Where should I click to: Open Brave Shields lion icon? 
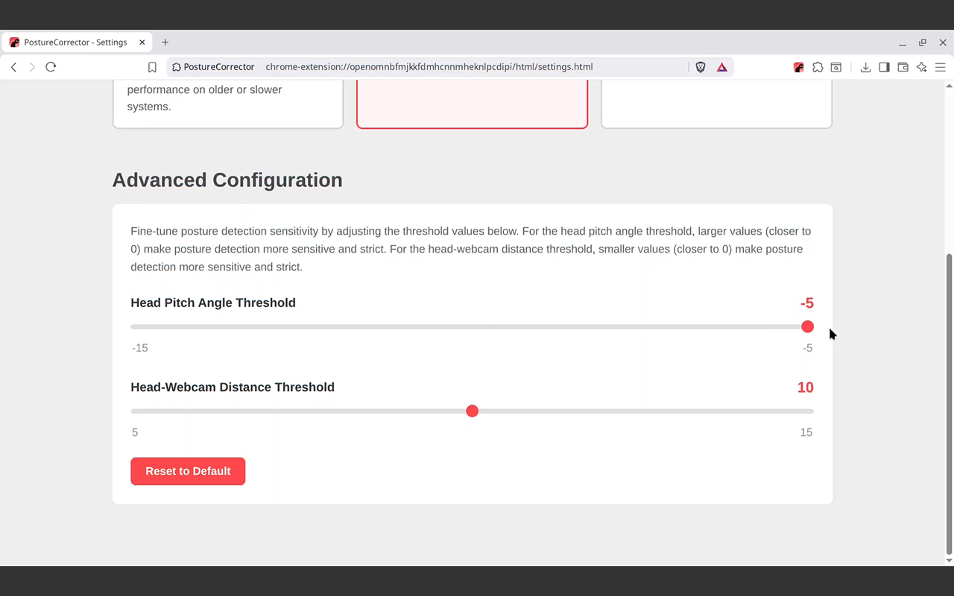point(701,67)
